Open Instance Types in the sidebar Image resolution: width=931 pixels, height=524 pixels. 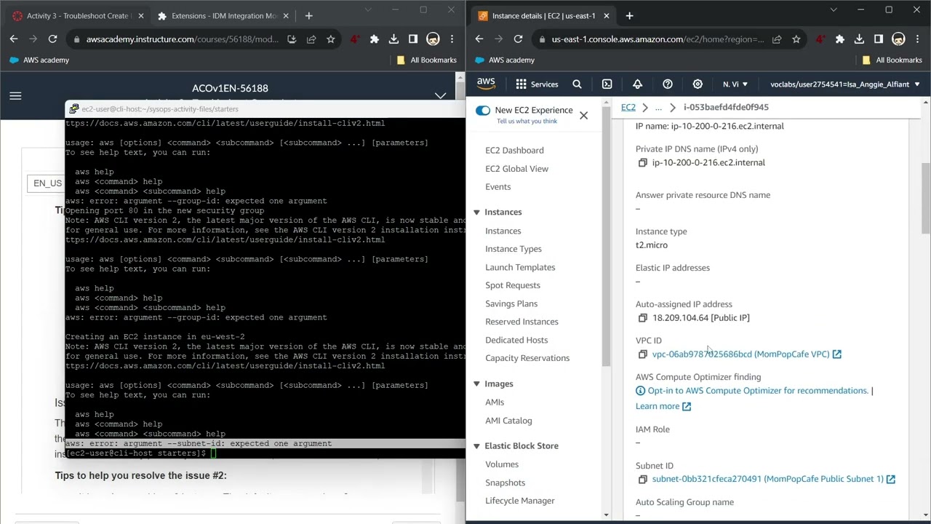[513, 249]
